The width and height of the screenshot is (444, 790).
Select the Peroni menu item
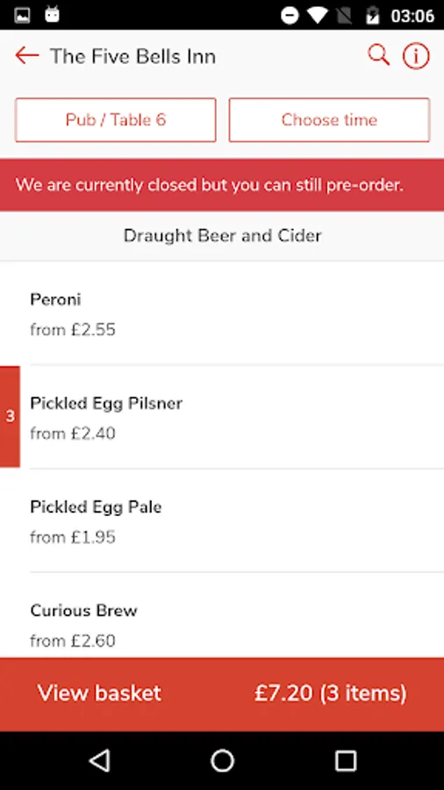pos(222,313)
